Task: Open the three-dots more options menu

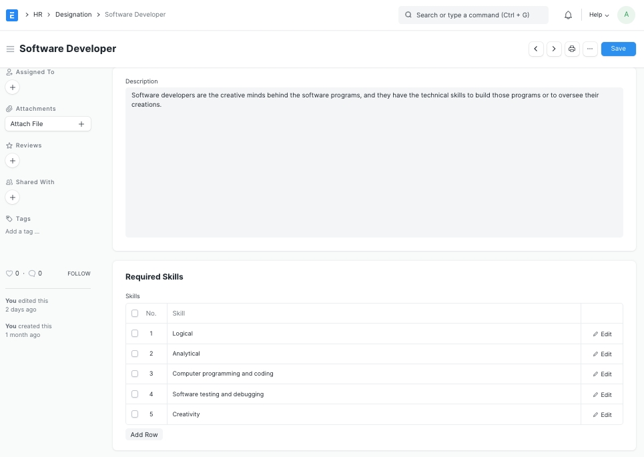Action: pyautogui.click(x=590, y=49)
